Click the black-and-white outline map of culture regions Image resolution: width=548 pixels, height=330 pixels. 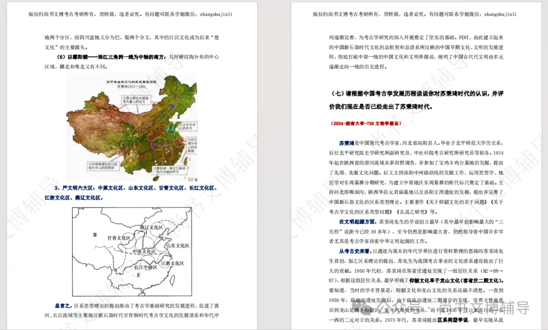point(132,251)
